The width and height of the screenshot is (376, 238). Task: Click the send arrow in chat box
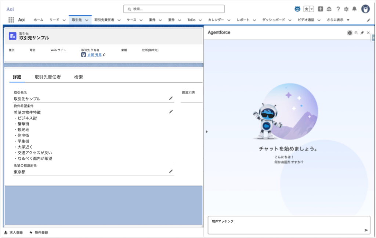(x=366, y=230)
